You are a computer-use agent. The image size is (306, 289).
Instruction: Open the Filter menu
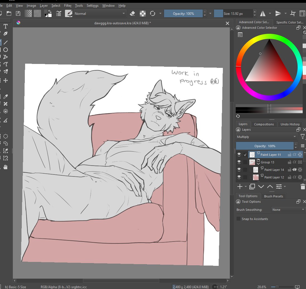point(68,6)
